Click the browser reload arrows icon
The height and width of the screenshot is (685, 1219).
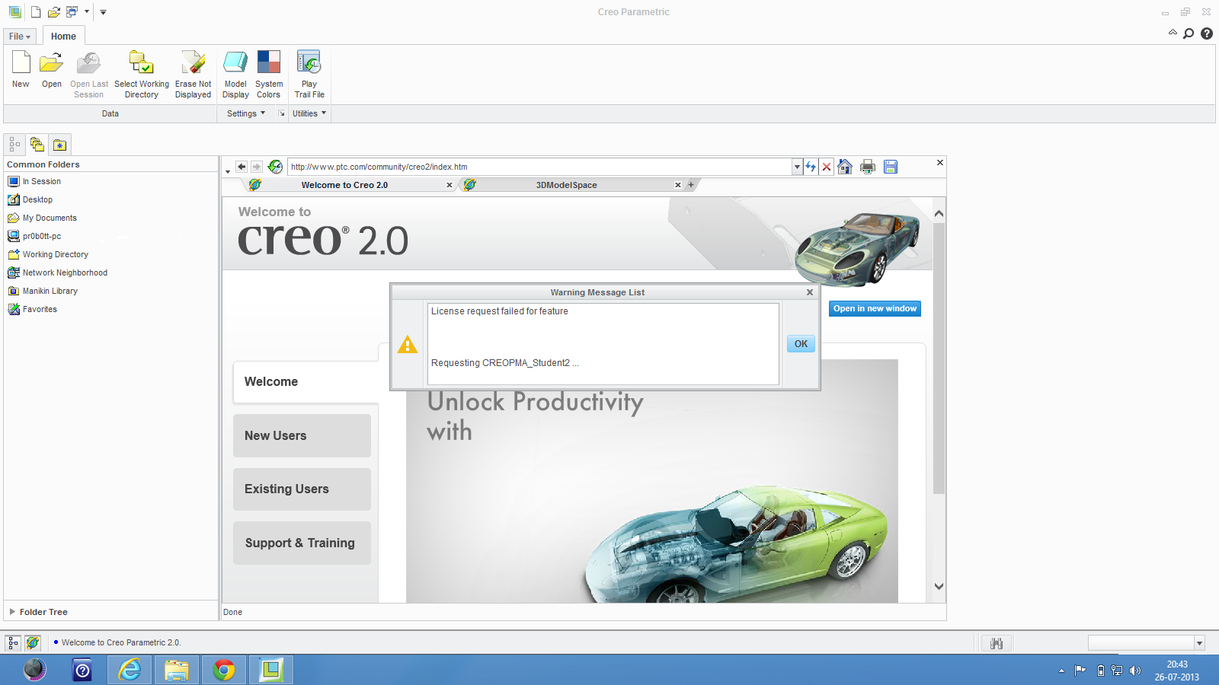coord(811,167)
